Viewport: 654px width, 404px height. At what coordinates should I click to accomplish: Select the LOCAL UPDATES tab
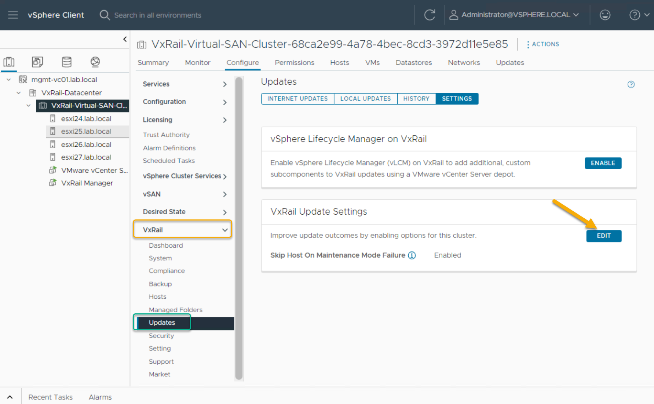[x=365, y=99]
